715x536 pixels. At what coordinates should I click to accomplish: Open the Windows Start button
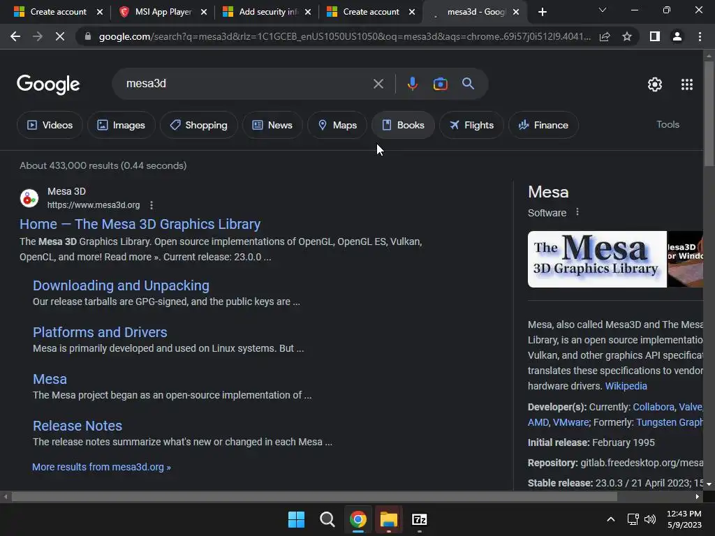(296, 519)
